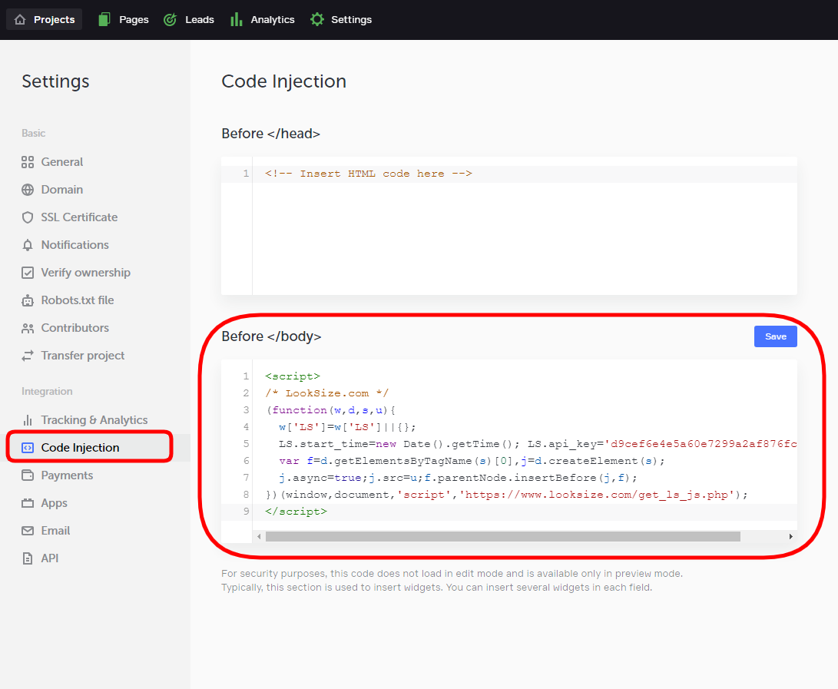Click the SSL Certificate shield icon
The image size is (838, 689).
(x=27, y=217)
